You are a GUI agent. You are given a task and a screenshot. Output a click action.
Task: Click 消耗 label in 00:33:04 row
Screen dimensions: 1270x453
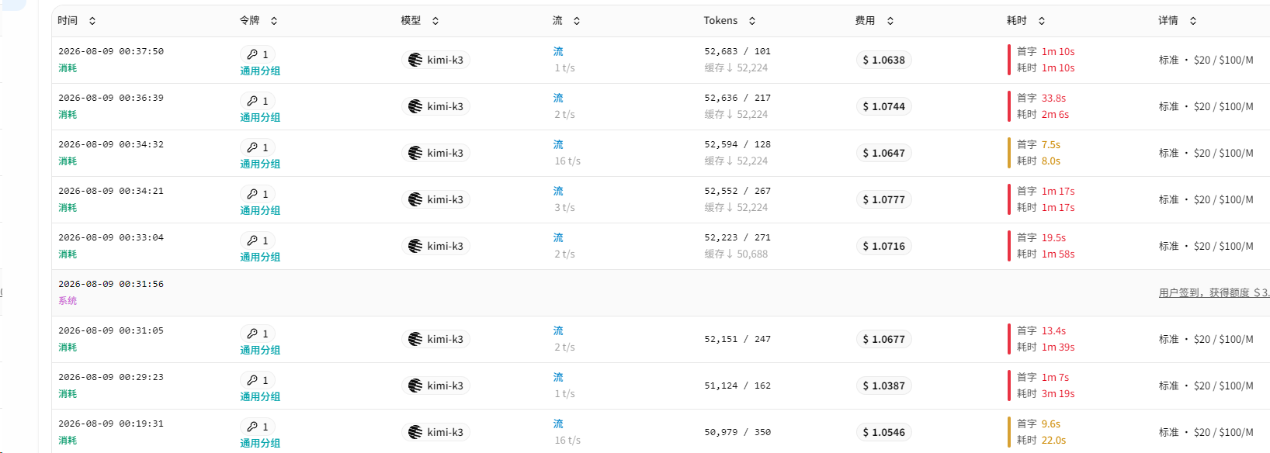click(x=68, y=254)
